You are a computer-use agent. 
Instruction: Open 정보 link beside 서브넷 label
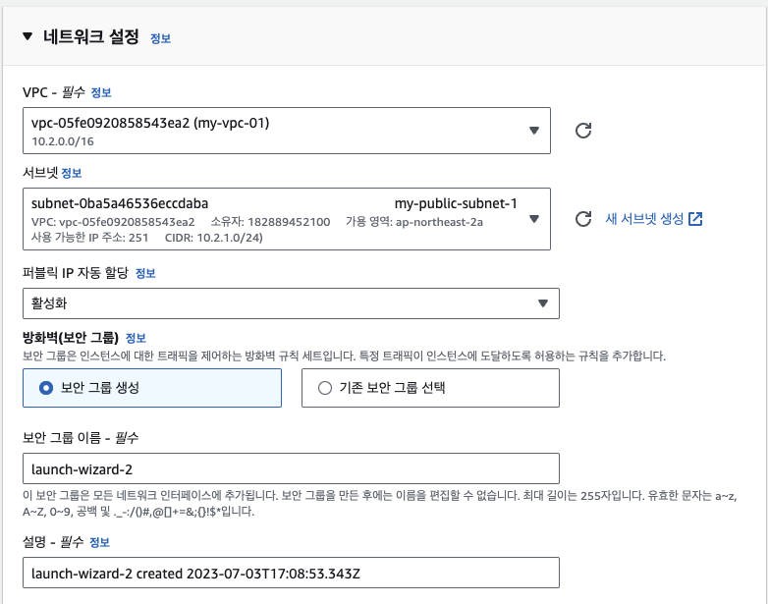pos(72,173)
